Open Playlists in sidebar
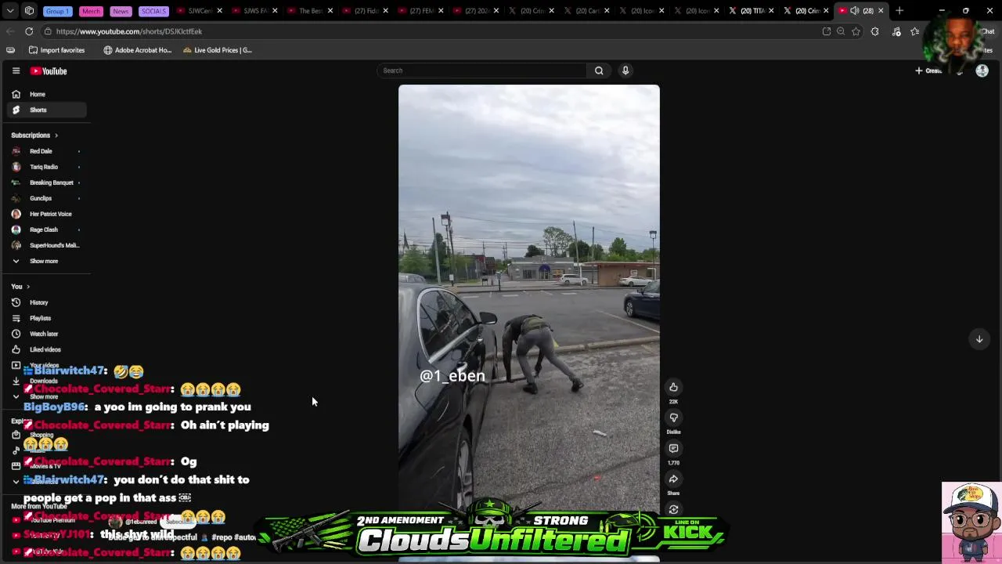This screenshot has height=564, width=1002. coord(46,318)
